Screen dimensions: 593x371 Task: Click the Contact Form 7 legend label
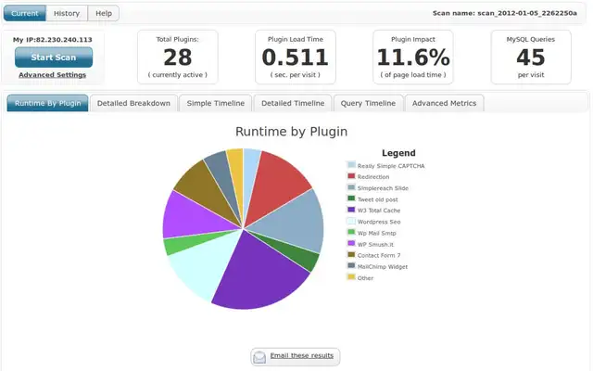tap(379, 256)
